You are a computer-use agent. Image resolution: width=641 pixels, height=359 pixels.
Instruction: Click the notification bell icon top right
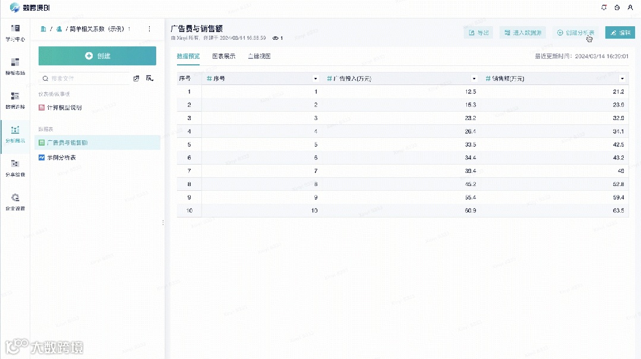[604, 7]
